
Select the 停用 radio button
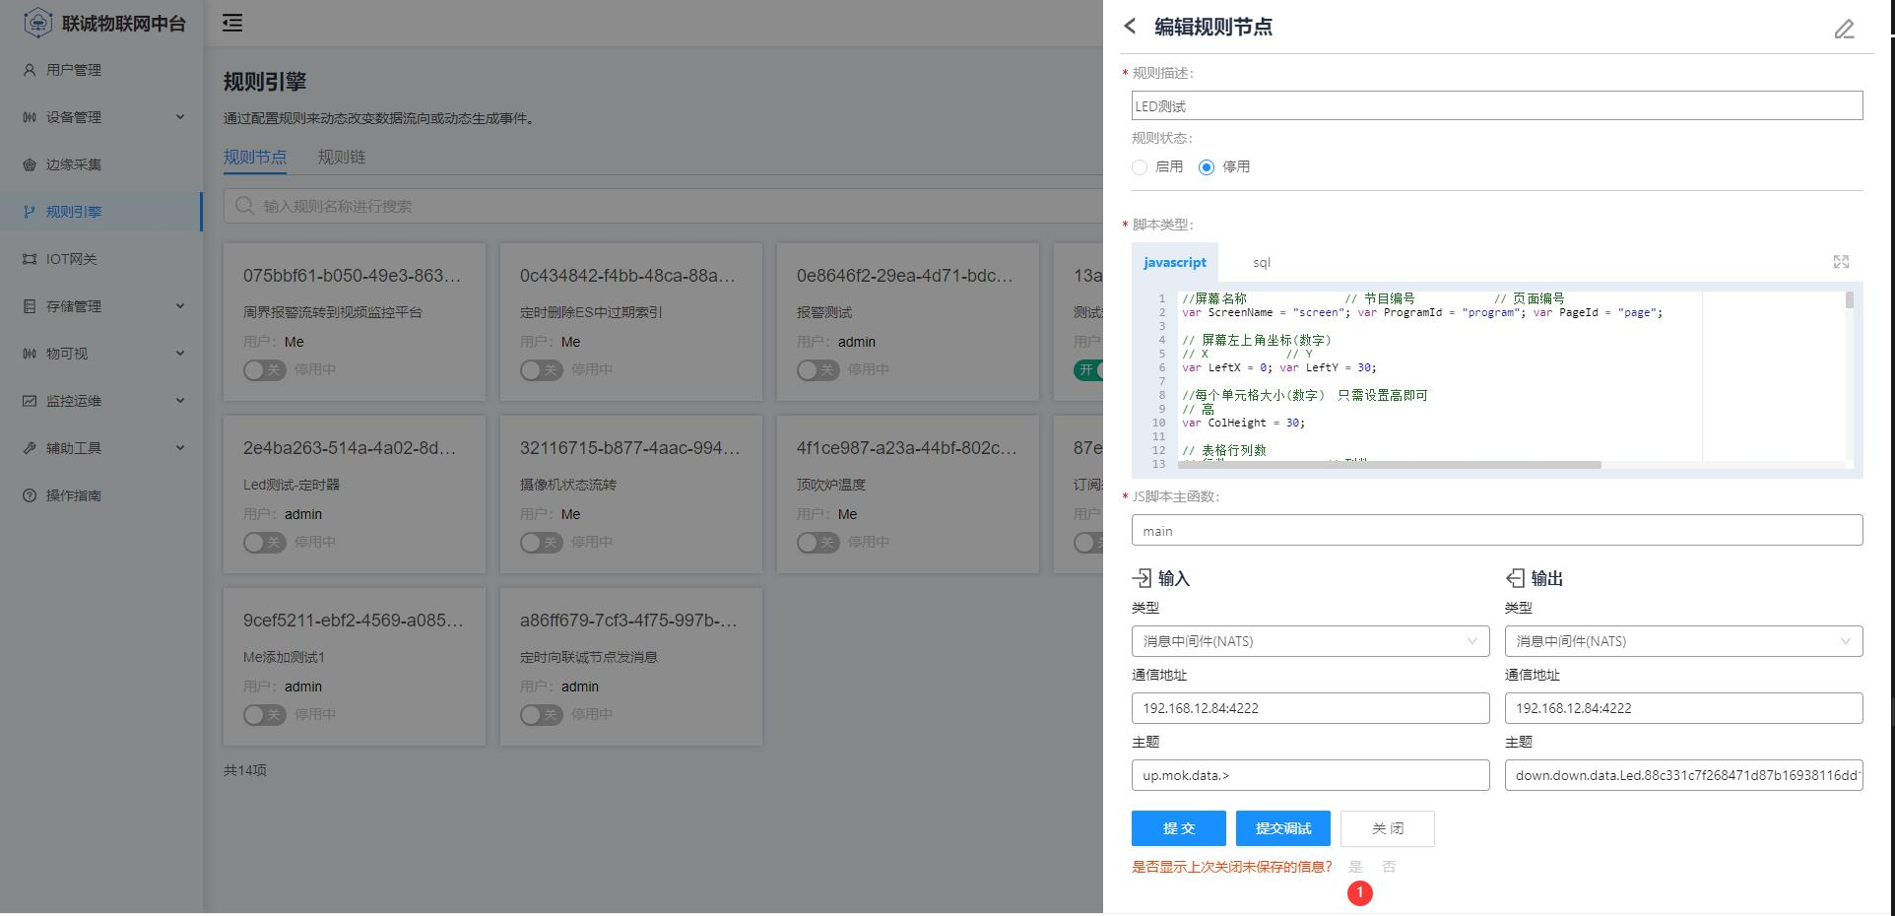pyautogui.click(x=1207, y=167)
